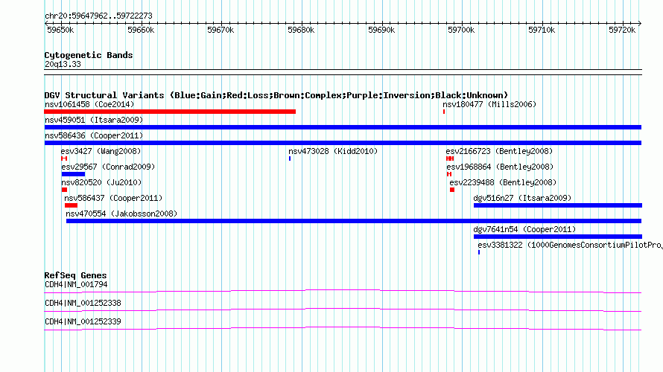
Task: Open the nsv1061458 (Coe2014) label
Action: tap(89, 104)
